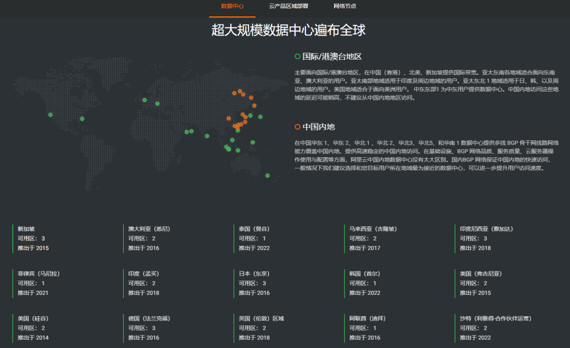570x348 pixels.
Task: Click the green marker on the US west coast
Action: click(50, 115)
